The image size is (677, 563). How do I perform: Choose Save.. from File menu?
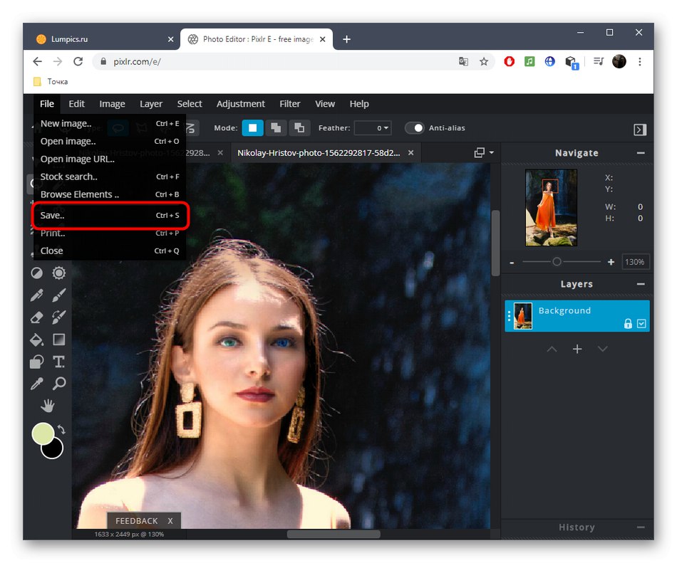pyautogui.click(x=110, y=215)
